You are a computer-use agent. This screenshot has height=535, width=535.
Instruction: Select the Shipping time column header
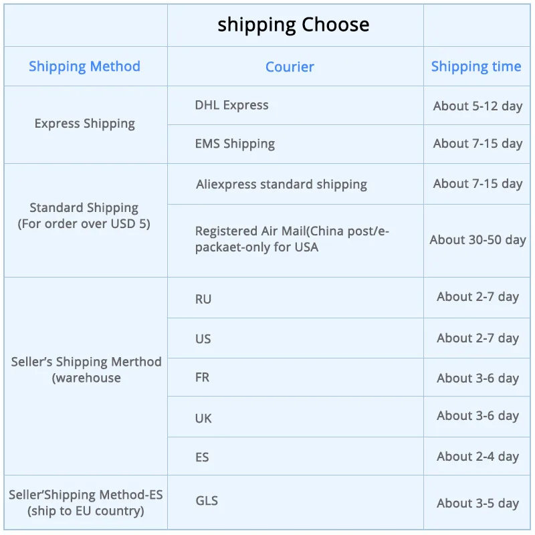(x=476, y=66)
